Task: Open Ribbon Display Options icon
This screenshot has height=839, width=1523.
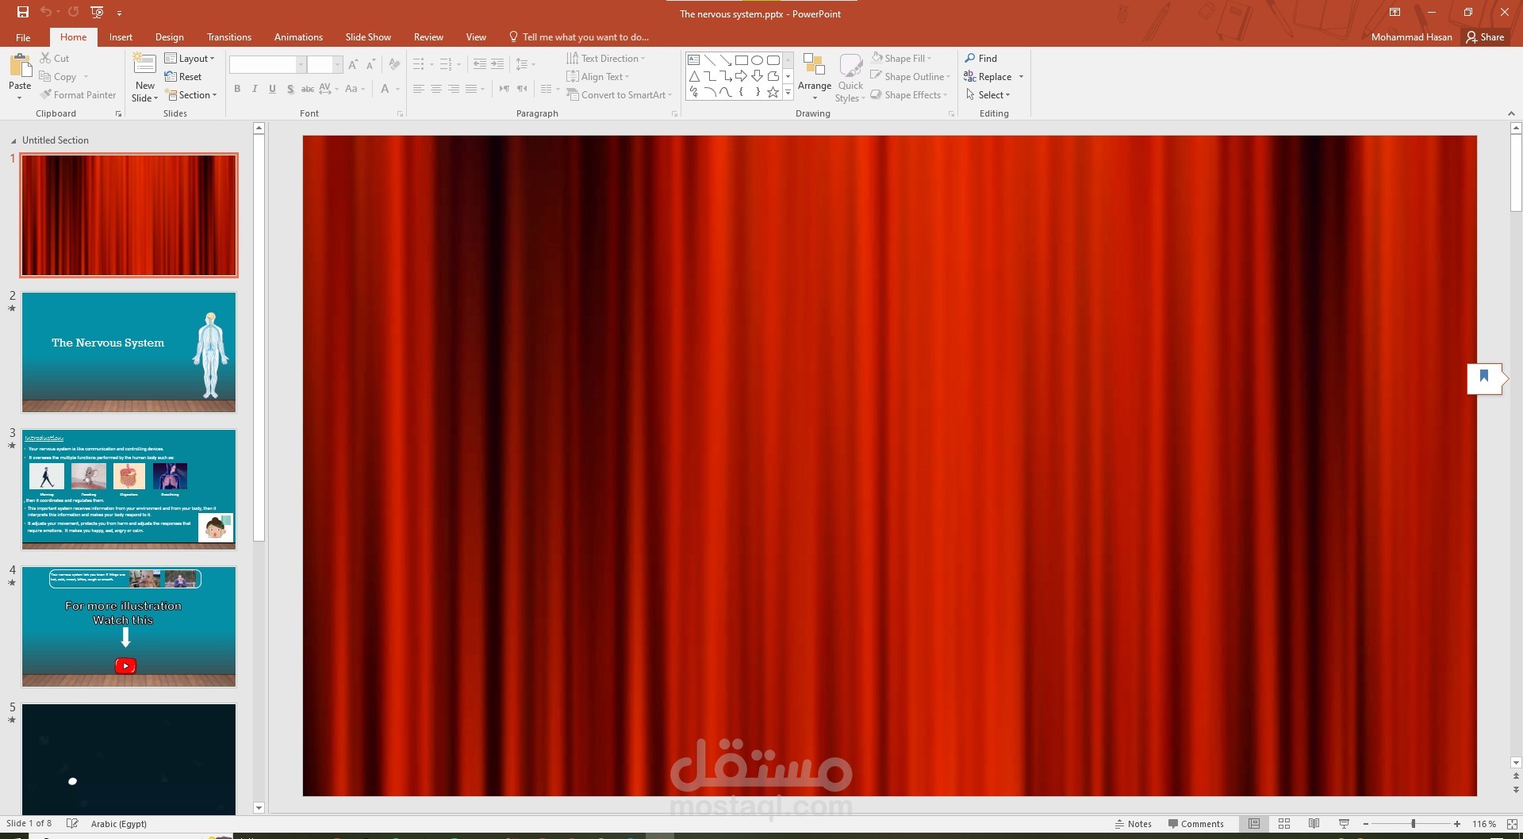Action: tap(1394, 12)
